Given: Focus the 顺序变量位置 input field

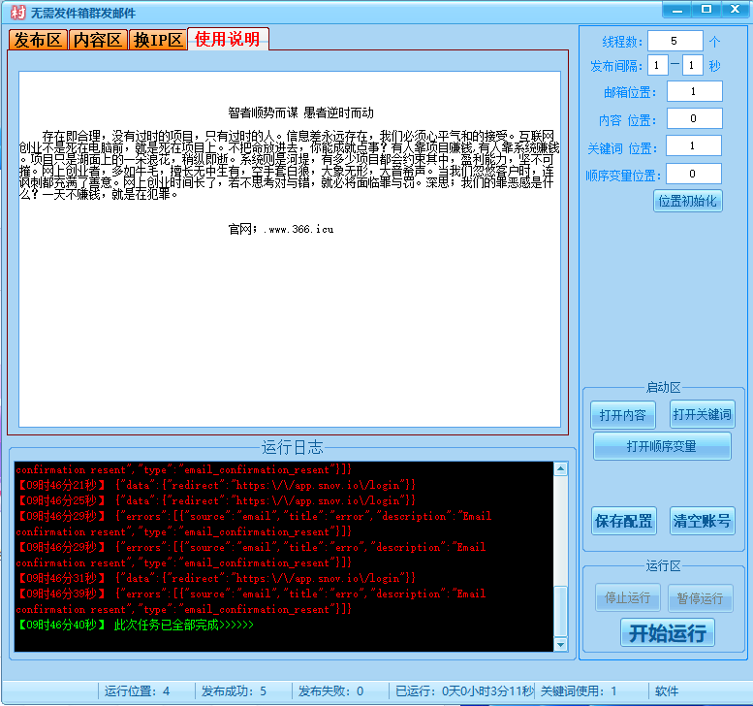Looking at the screenshot, I should click(x=694, y=175).
